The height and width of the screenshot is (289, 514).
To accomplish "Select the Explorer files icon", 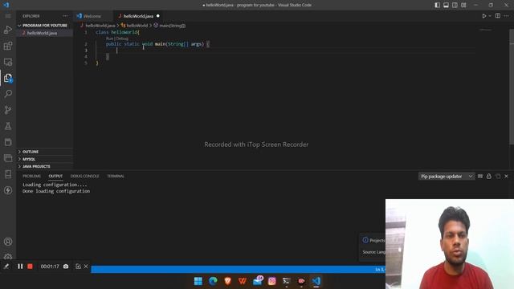I will click(8, 78).
